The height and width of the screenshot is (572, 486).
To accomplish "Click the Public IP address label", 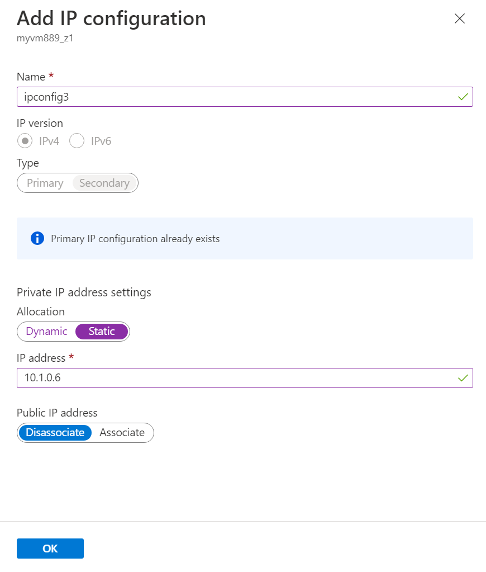I will (x=57, y=413).
